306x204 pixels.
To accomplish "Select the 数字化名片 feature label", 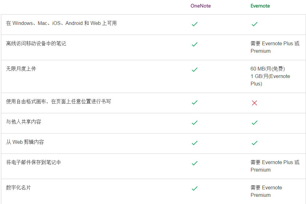I will pos(18,187).
